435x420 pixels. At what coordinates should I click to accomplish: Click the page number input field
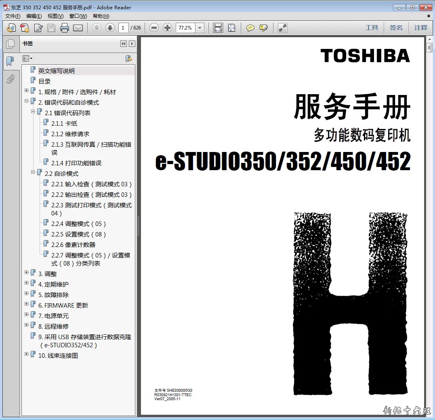[123, 28]
